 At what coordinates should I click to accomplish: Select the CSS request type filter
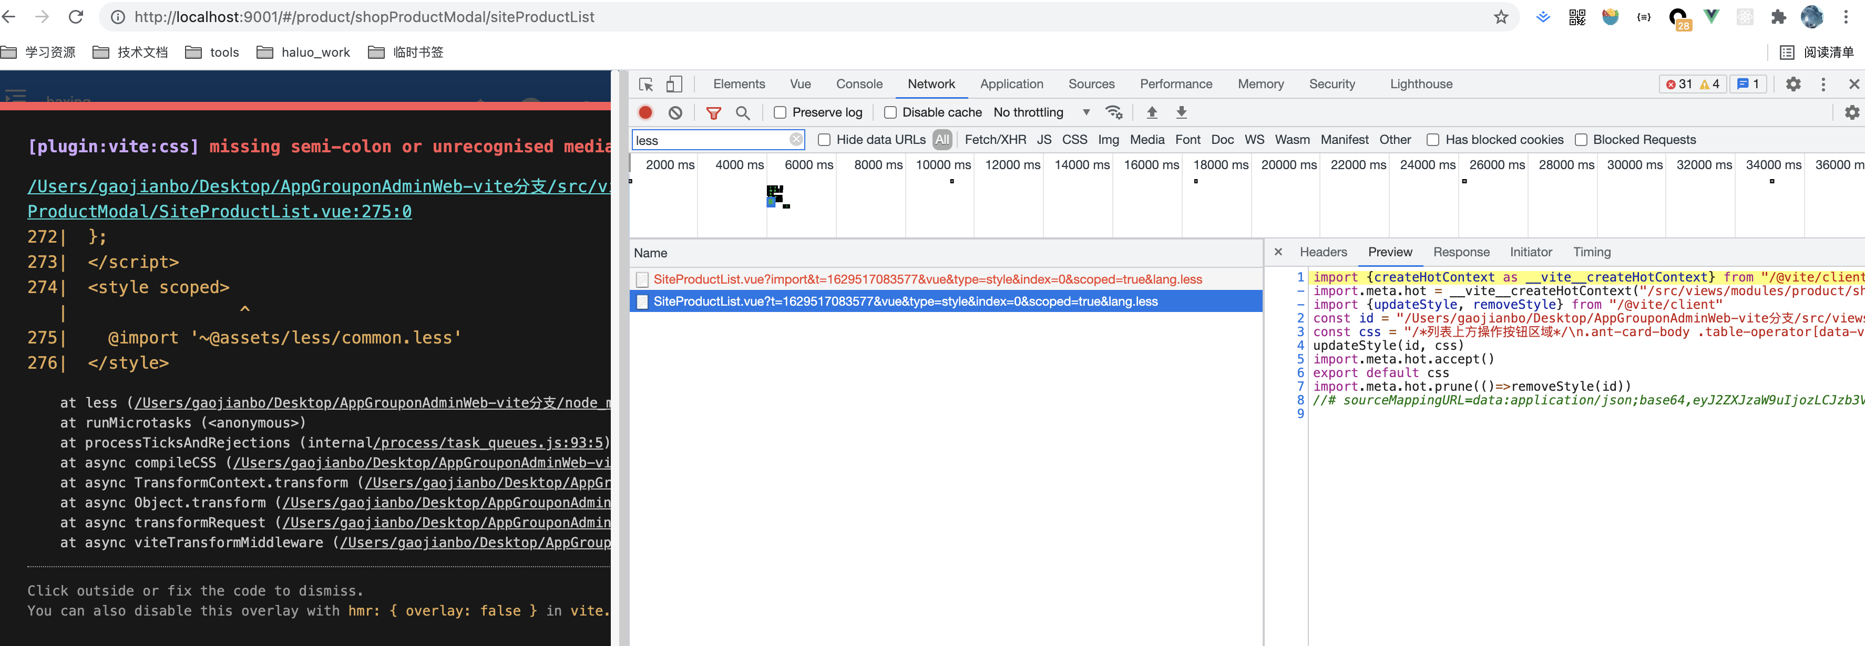coord(1074,140)
